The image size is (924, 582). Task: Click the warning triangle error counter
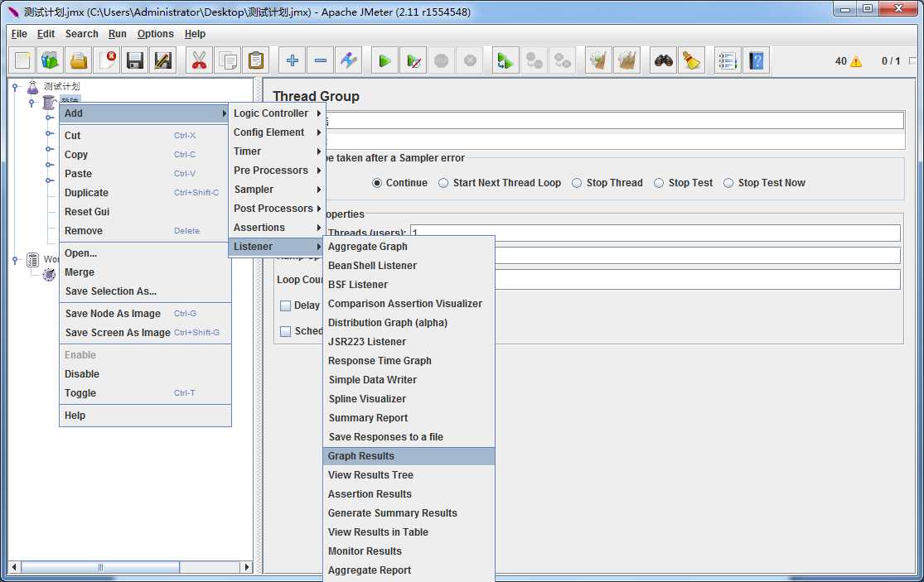856,61
